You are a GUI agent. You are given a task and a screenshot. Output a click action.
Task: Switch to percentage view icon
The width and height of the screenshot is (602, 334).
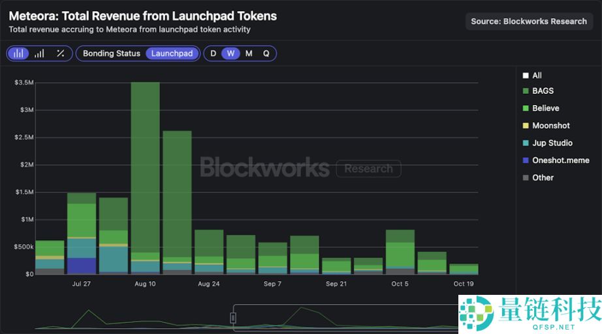(x=60, y=53)
